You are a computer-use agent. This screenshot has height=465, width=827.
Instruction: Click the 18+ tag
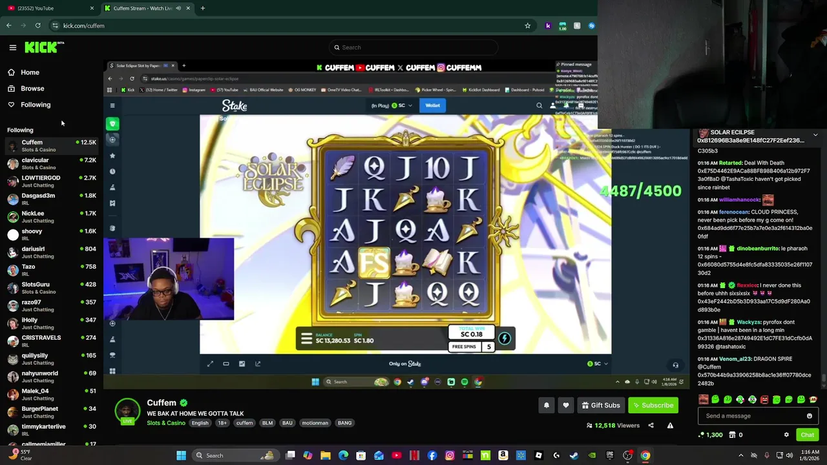coord(222,423)
